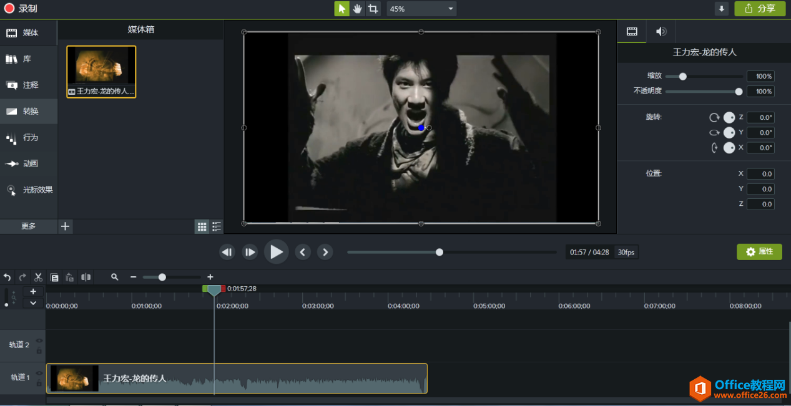
Task: Click the 缩放 scale slider handle
Action: [x=683, y=77]
